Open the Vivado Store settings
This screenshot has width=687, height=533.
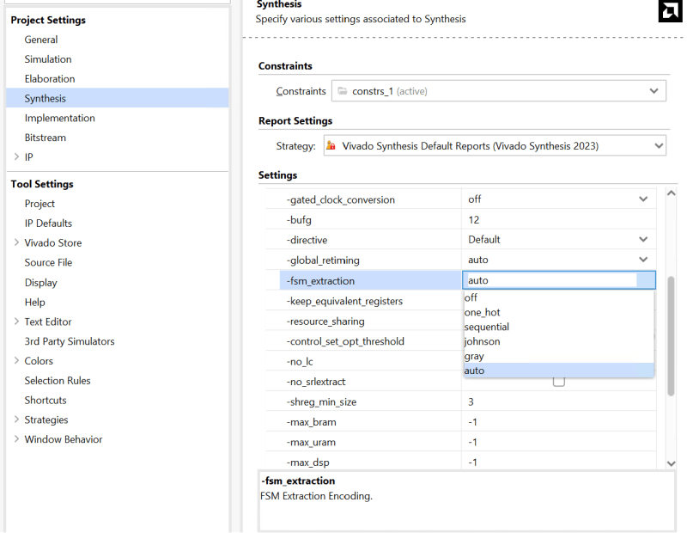53,242
